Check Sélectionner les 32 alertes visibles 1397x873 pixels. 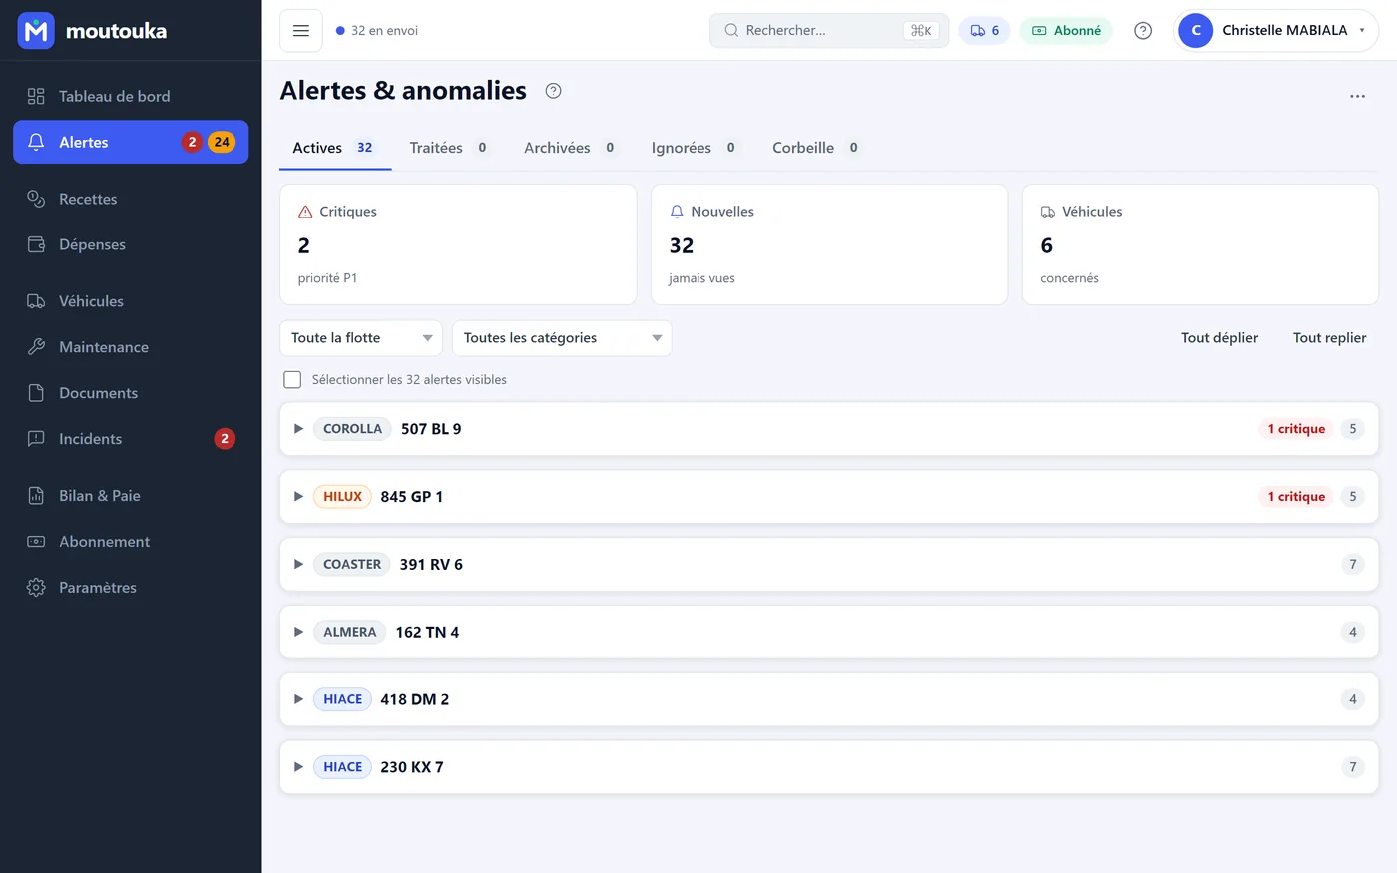(x=292, y=380)
